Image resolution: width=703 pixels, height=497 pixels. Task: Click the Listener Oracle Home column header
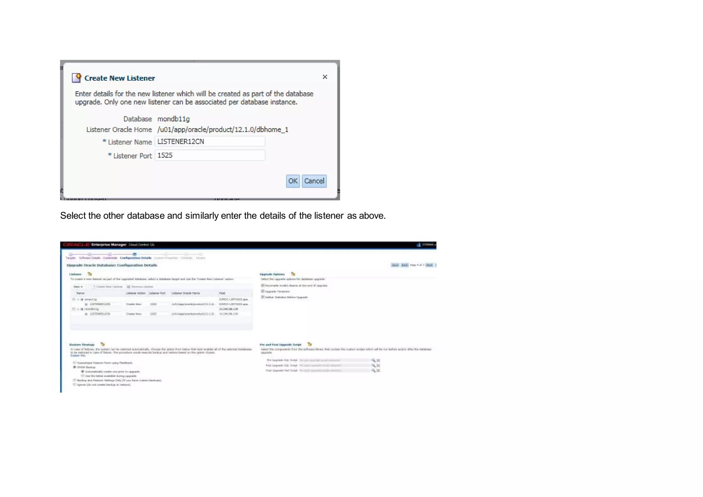pos(186,293)
